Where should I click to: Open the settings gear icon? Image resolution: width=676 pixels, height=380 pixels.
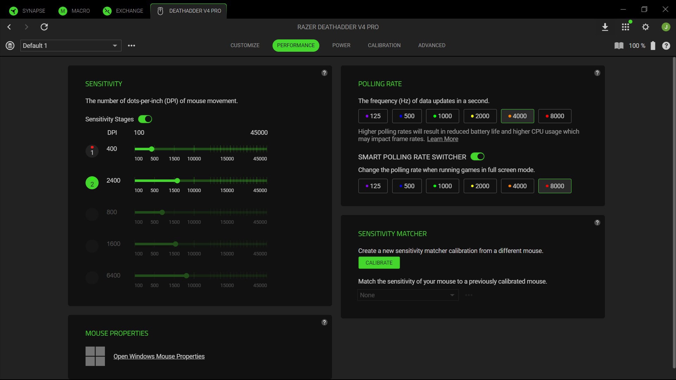[645, 27]
